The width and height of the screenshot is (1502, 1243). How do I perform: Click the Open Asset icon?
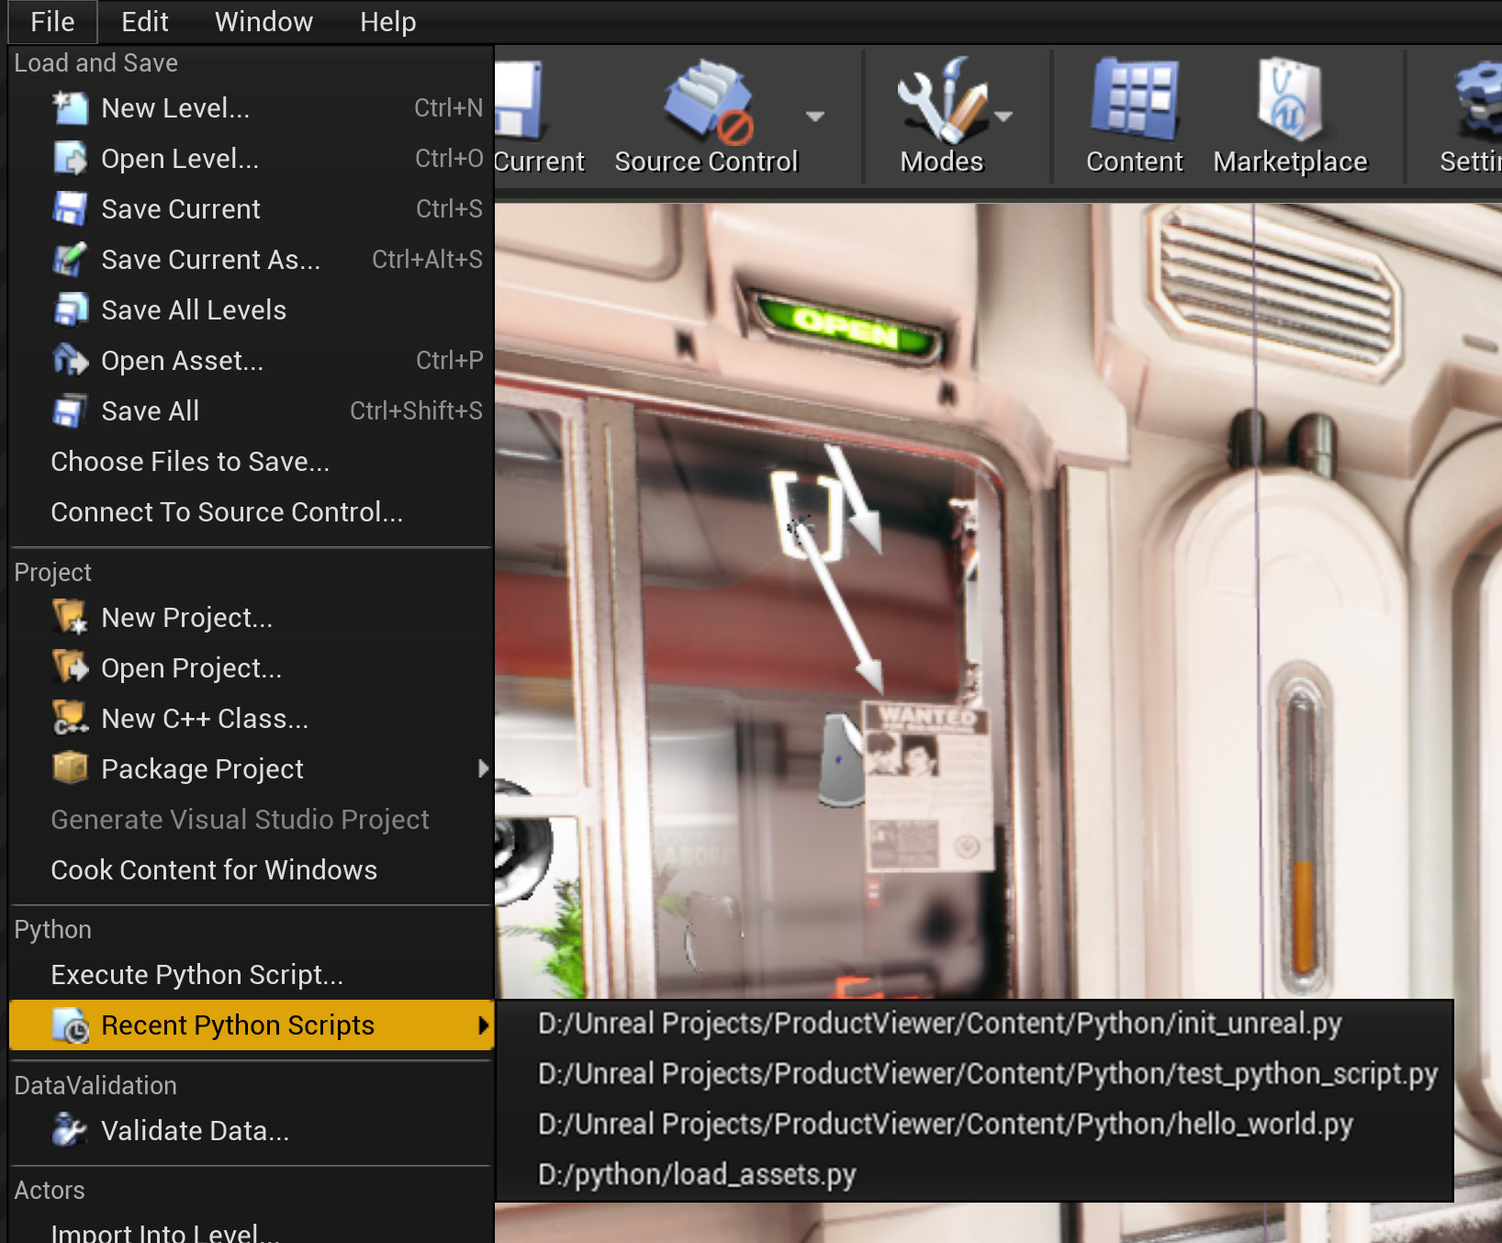pos(70,361)
